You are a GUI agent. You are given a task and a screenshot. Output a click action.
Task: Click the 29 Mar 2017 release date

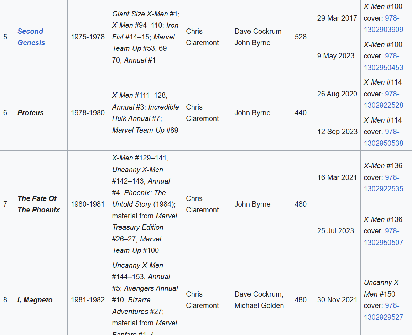pos(337,18)
